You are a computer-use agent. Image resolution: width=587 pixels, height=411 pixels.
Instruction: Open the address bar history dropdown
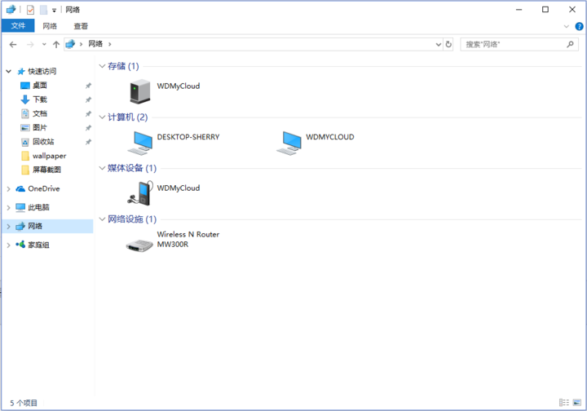[x=438, y=44]
